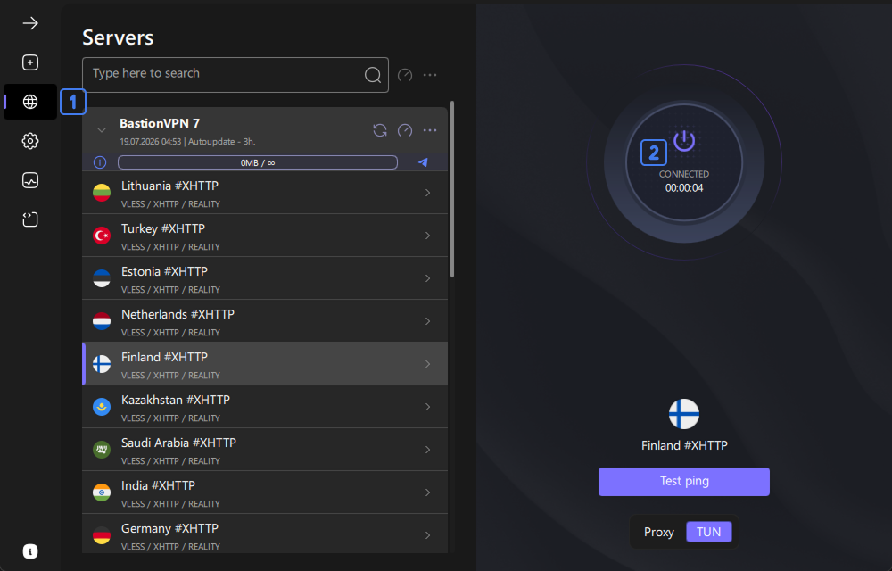Open settings gear in sidebar
The image size is (892, 571).
point(30,141)
